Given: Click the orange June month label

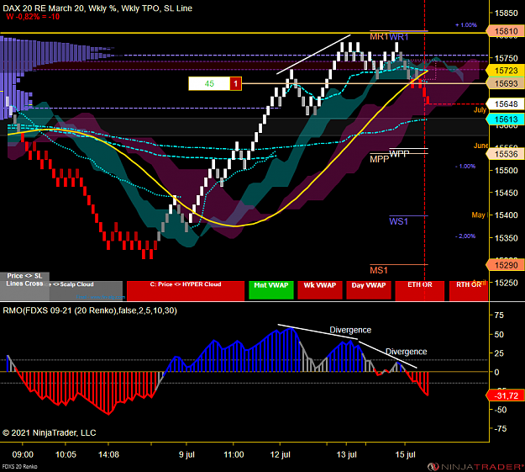Looking at the screenshot, I should pos(480,146).
